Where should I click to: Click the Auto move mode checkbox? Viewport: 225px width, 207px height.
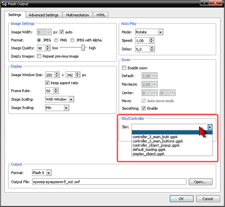[144, 101]
